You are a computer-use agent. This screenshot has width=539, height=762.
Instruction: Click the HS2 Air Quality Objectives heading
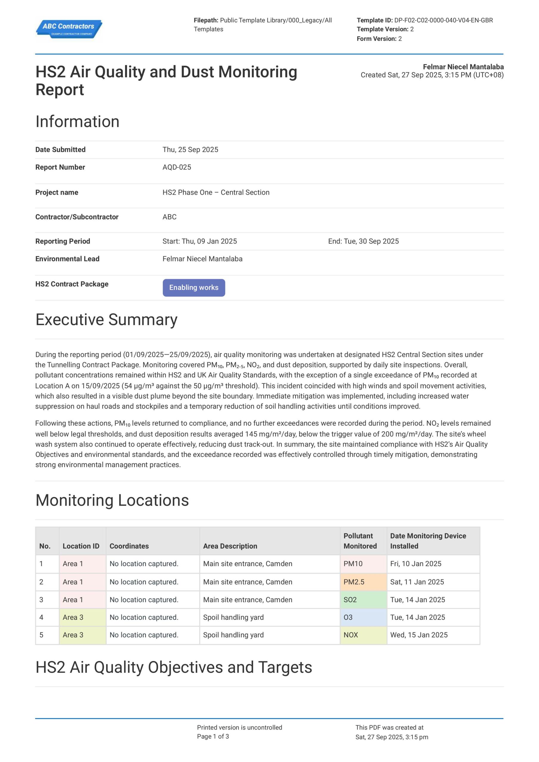[x=174, y=667]
